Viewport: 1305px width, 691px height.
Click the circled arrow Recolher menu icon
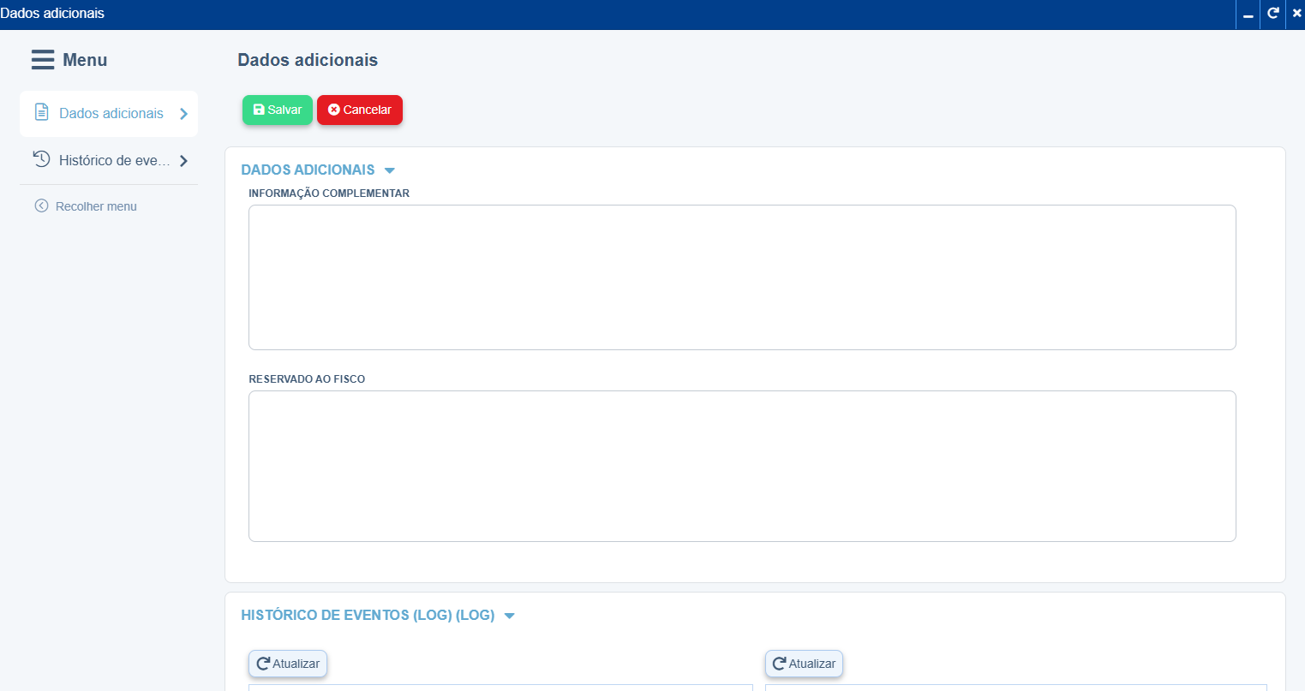pos(41,206)
